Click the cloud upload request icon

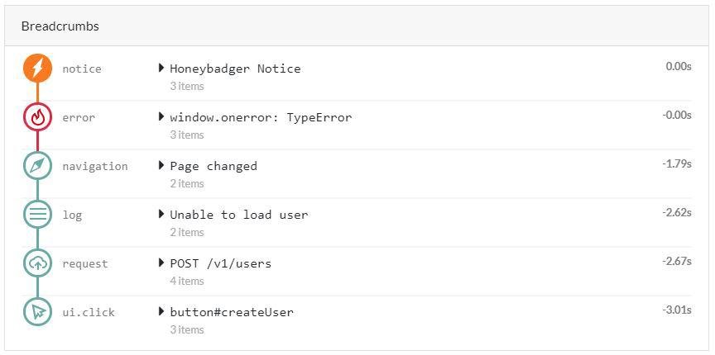point(37,263)
